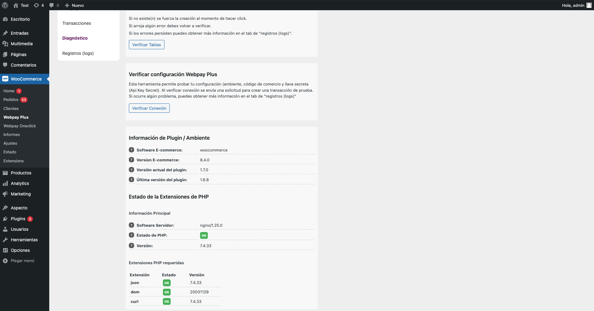594x311 pixels.
Task: Open the Test site home icon
Action: pyautogui.click(x=16, y=5)
